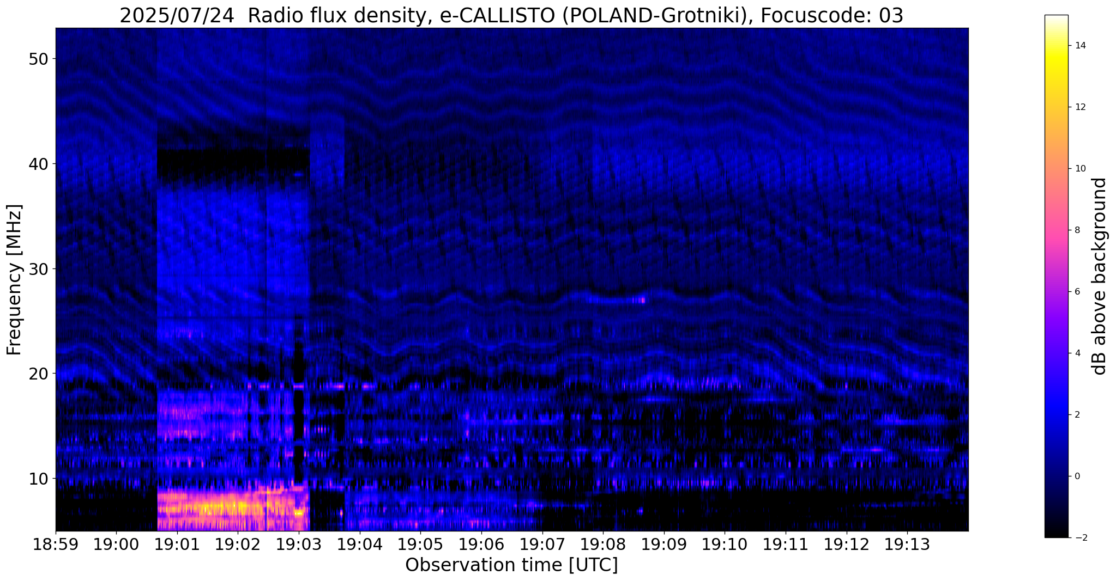Click the 19:07 time tick label

(x=542, y=545)
